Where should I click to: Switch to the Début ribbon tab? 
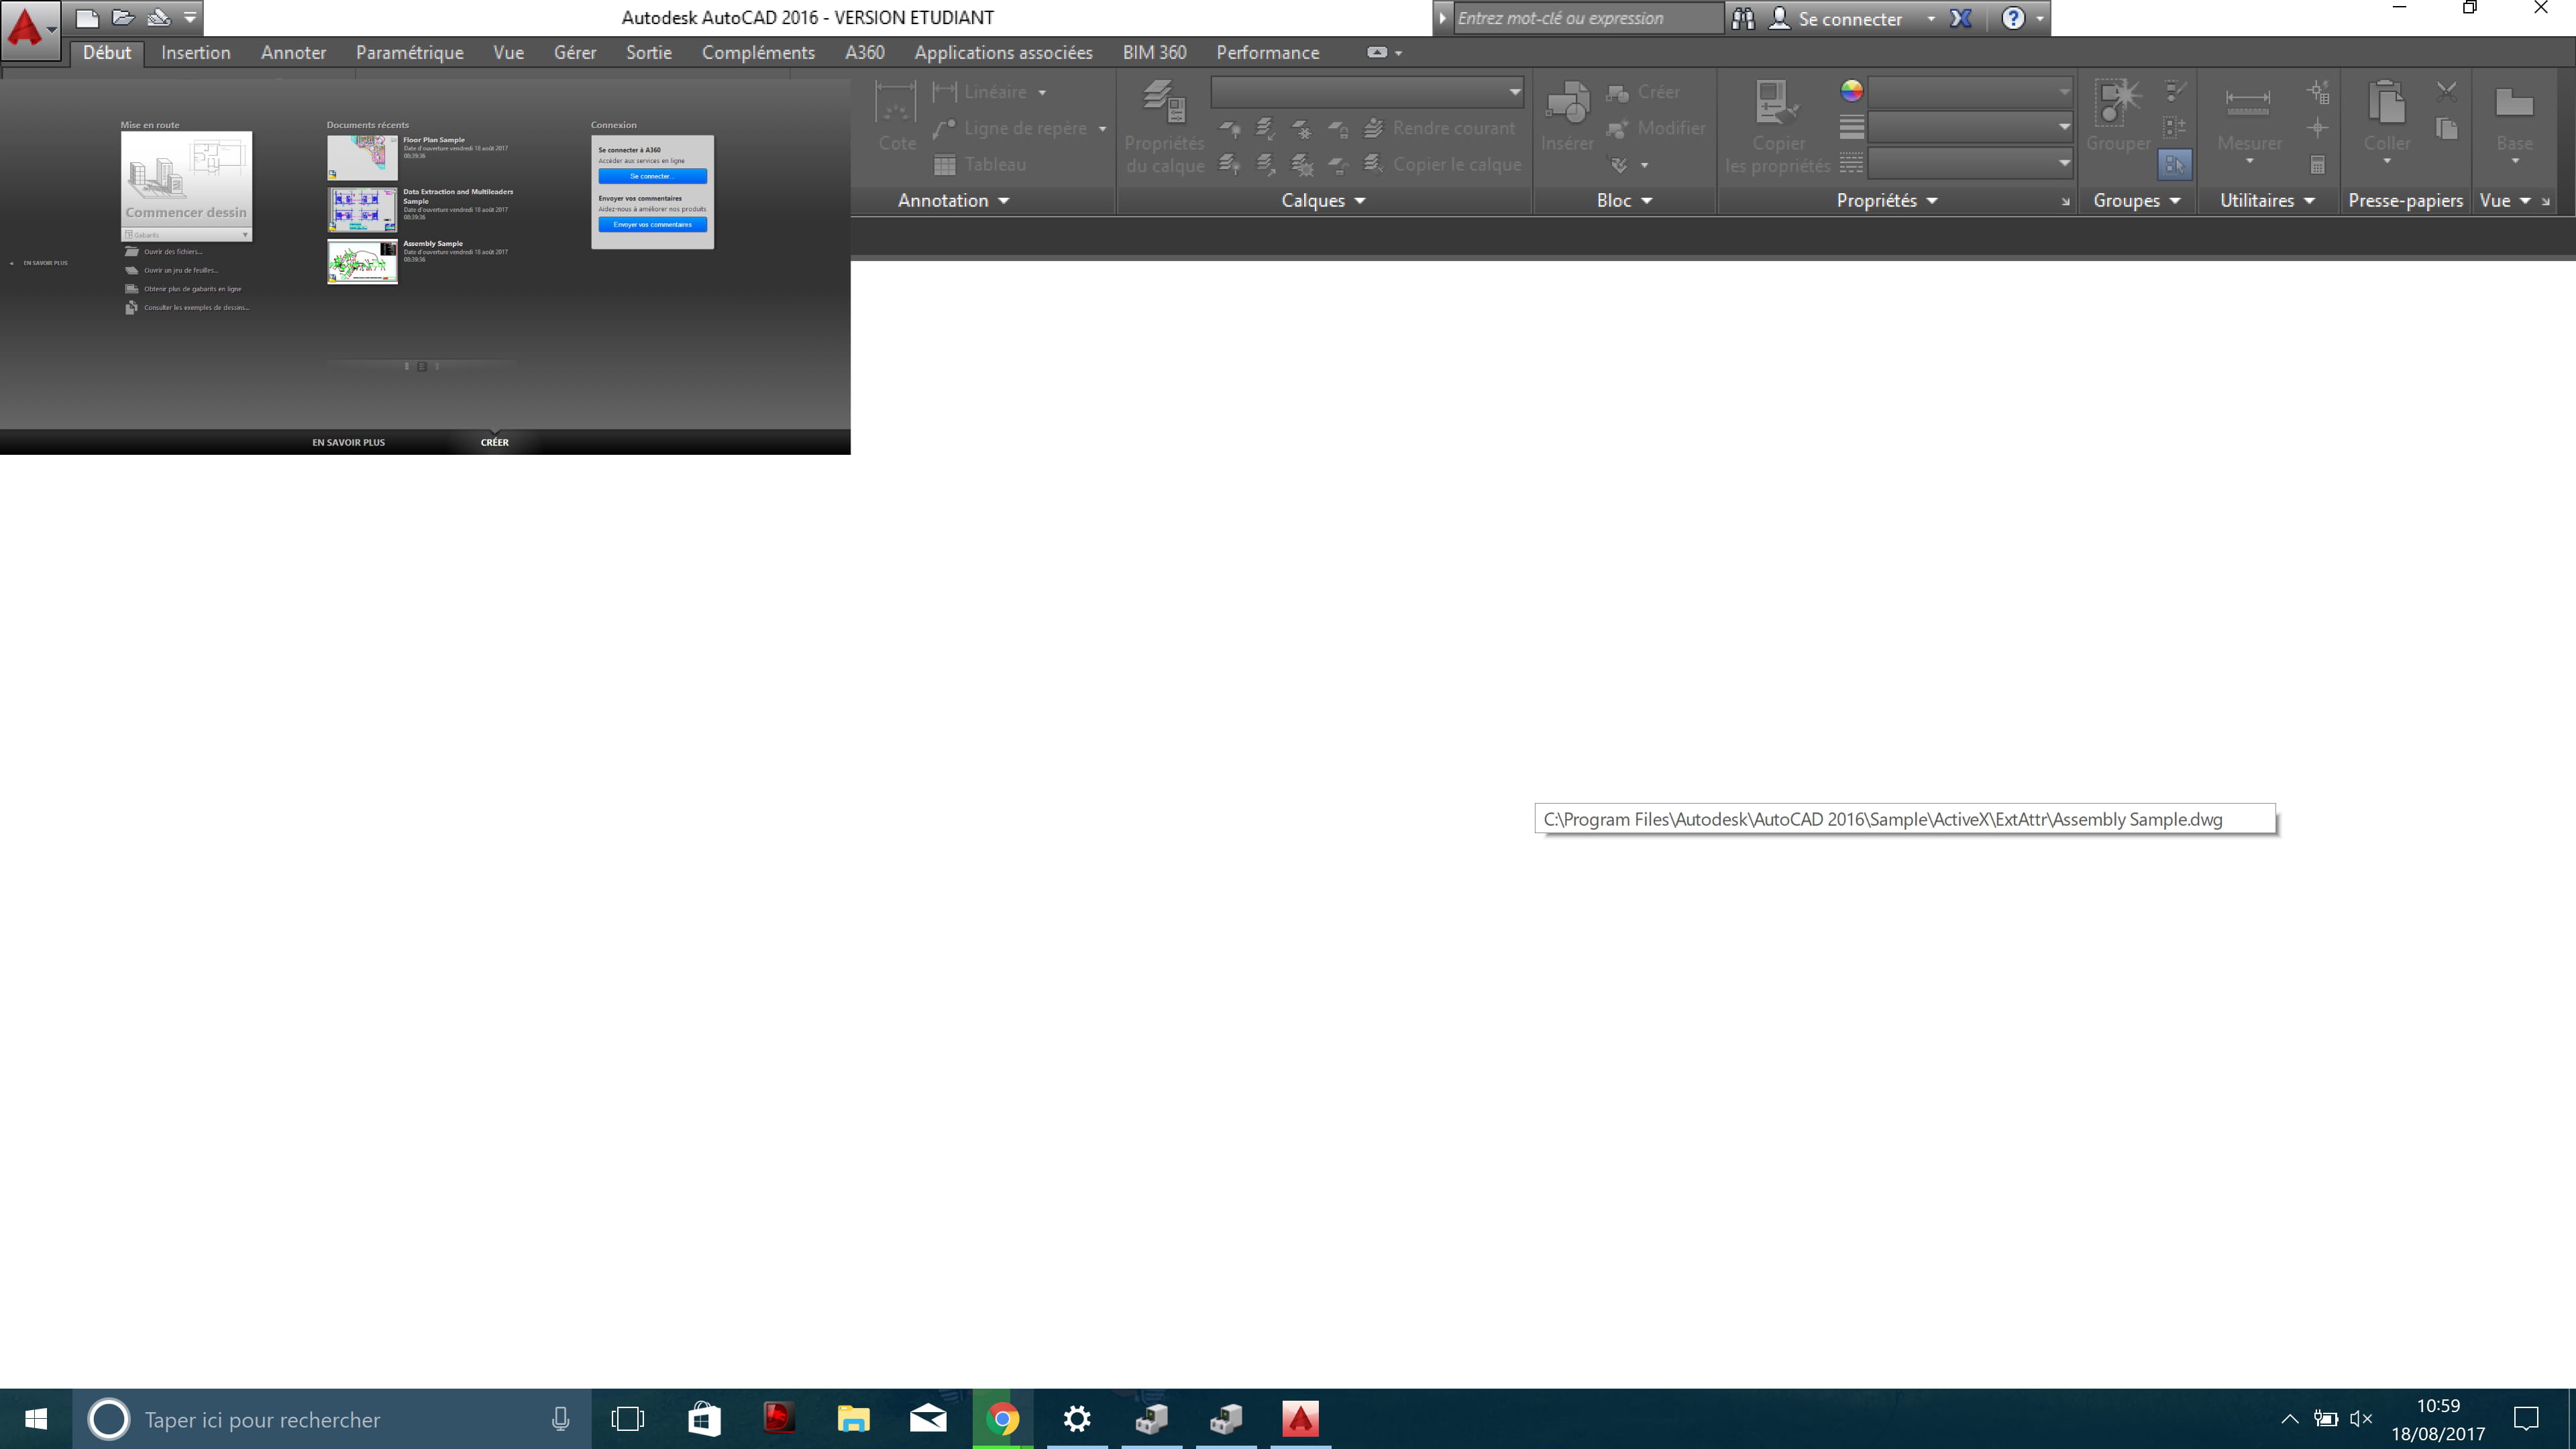click(x=107, y=53)
